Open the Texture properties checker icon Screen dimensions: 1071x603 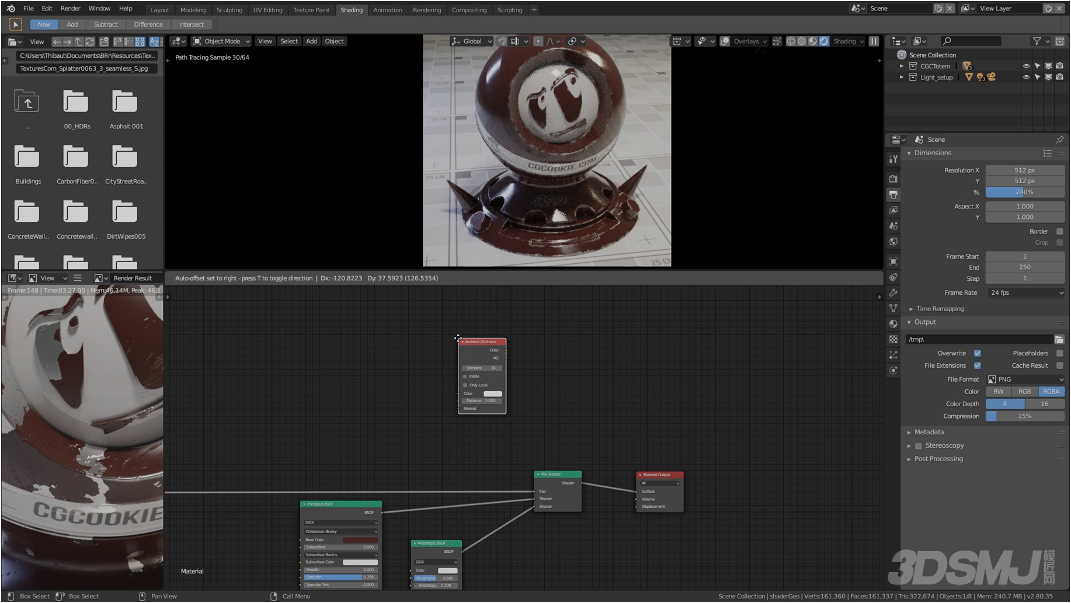[x=893, y=340]
